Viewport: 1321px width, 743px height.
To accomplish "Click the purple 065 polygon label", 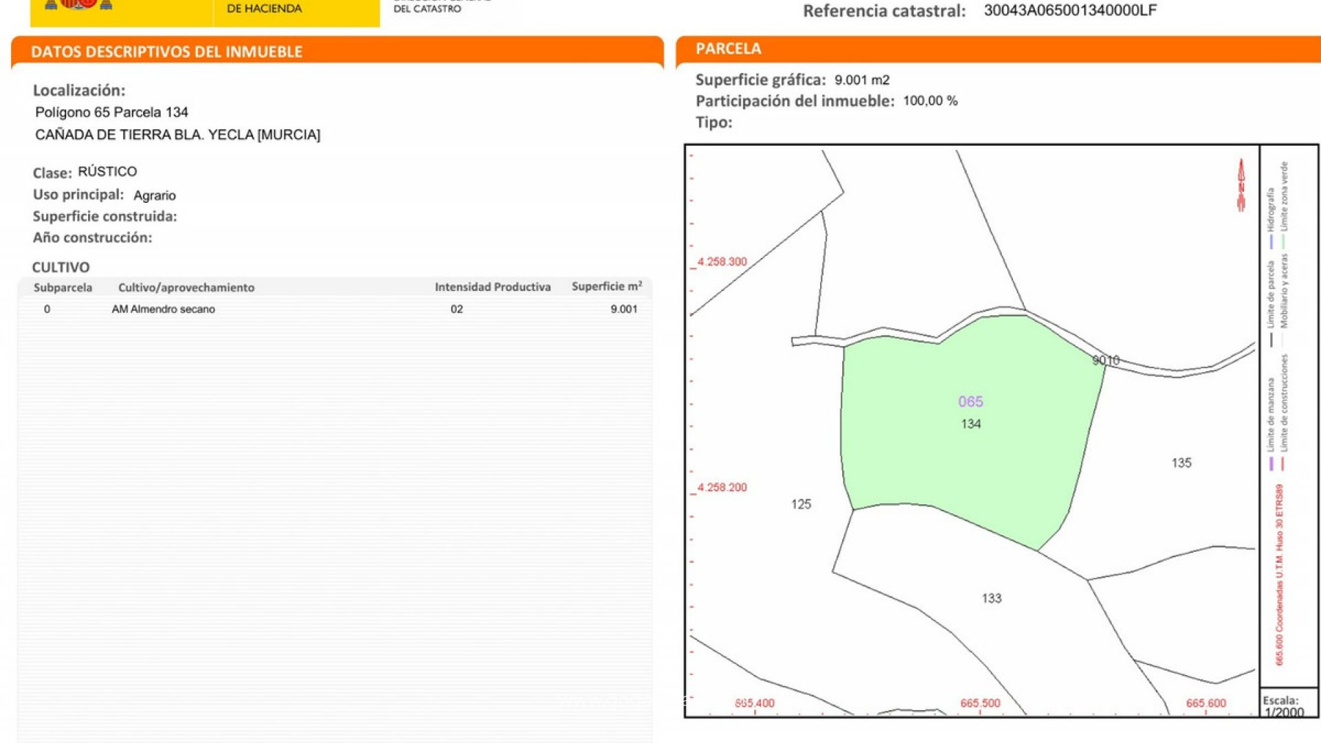I will (x=970, y=402).
